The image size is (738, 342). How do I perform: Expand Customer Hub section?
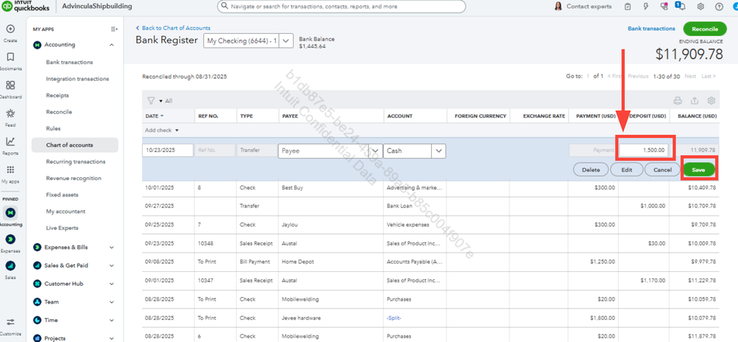click(x=112, y=284)
